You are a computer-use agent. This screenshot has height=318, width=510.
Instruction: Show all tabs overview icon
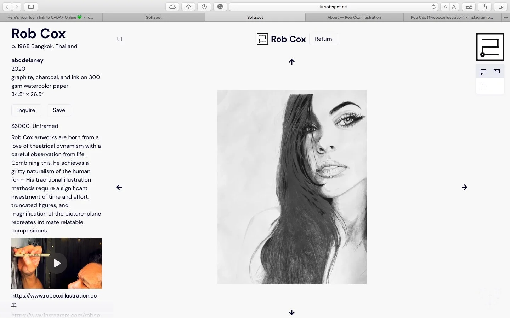(x=501, y=7)
